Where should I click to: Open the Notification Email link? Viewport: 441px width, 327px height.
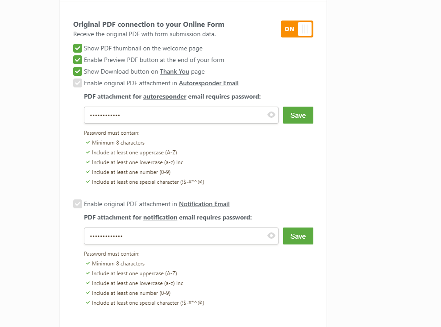click(x=204, y=204)
